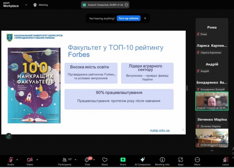Open audio options arrow next to Audio
The image size is (234, 168).
[17, 160]
